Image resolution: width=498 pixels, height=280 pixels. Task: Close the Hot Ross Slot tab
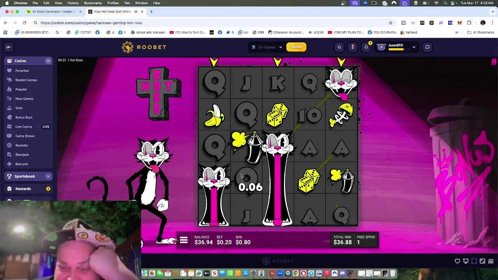tap(142, 12)
